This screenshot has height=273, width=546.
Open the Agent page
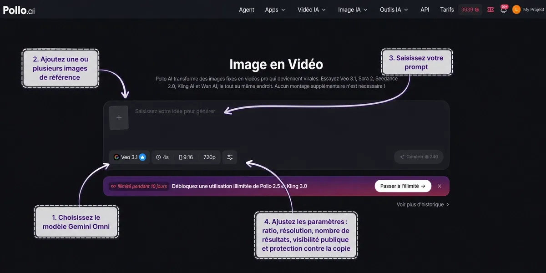(x=247, y=10)
